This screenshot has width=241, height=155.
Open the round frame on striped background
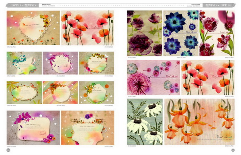60,93
